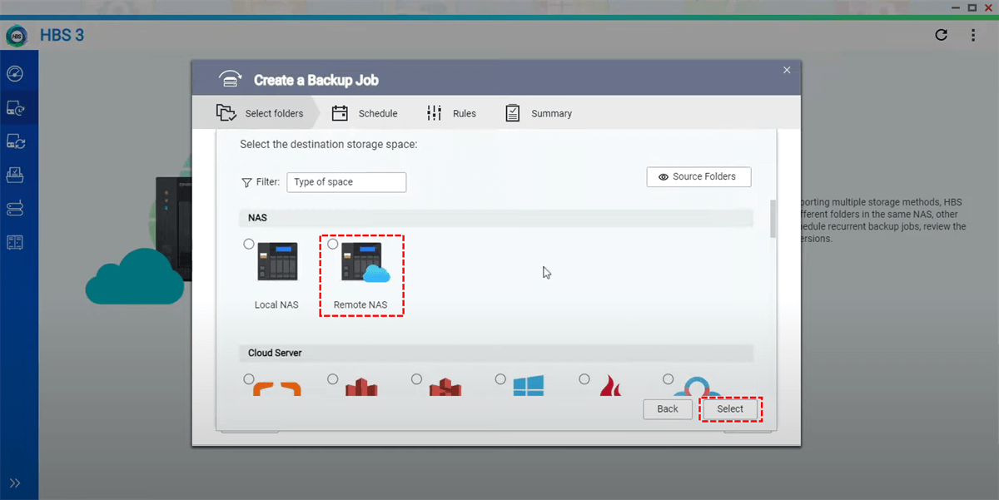Click the HBS 3 logo icon
999x500 pixels.
pos(17,36)
